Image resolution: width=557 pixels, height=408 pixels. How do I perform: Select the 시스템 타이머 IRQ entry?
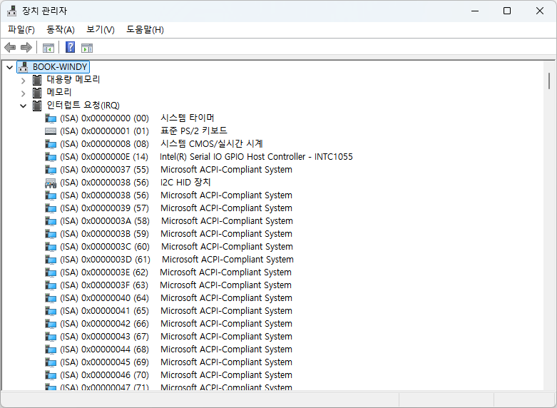pos(187,118)
